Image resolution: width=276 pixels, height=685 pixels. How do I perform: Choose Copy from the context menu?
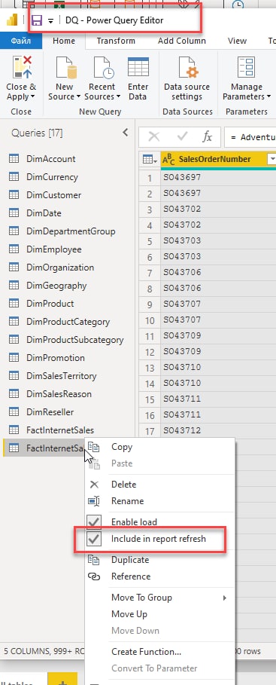[159, 447]
